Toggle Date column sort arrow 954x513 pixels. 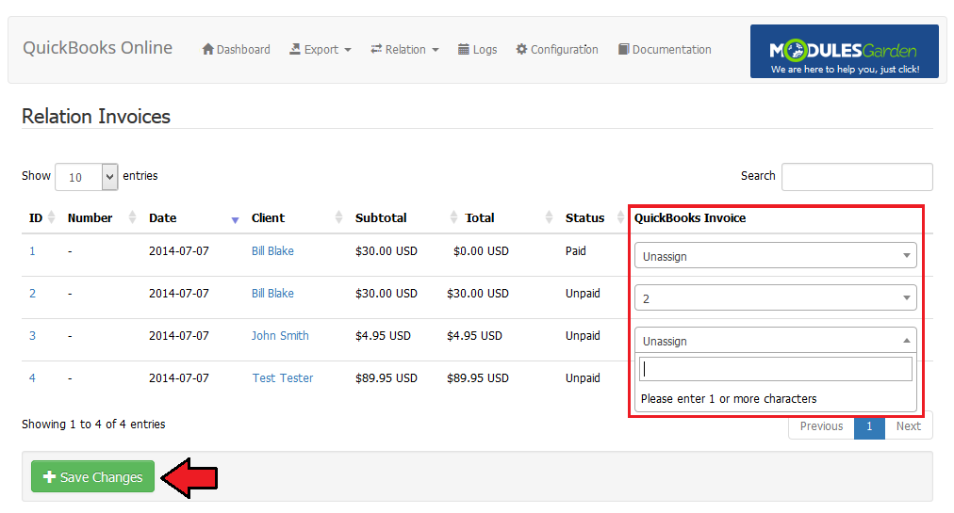coord(236,220)
